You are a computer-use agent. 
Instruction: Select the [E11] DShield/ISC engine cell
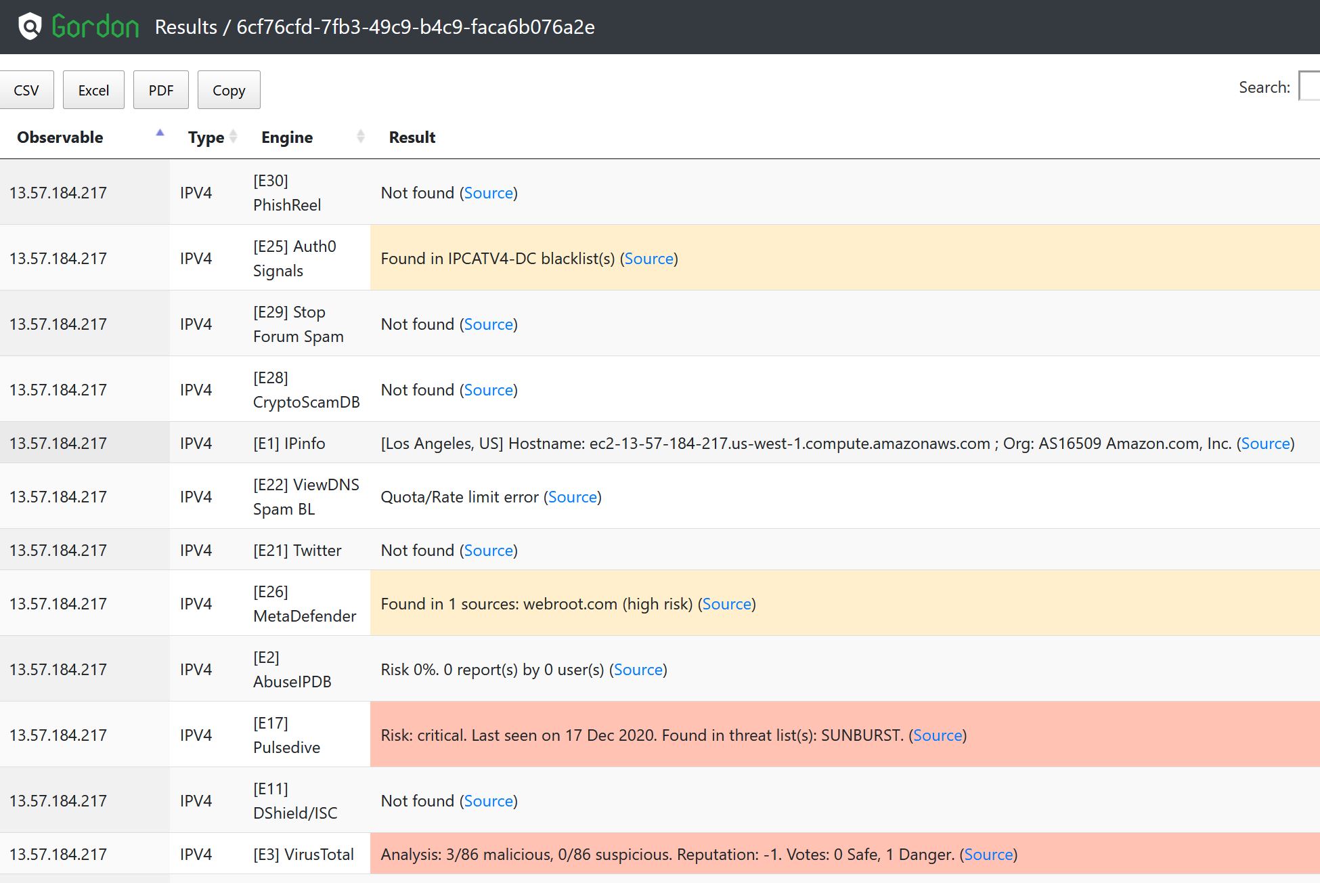(307, 801)
